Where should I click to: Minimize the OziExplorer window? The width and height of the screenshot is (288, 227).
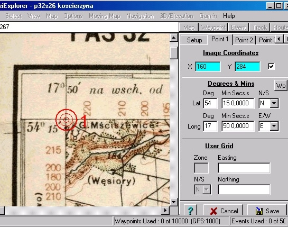click(x=270, y=6)
